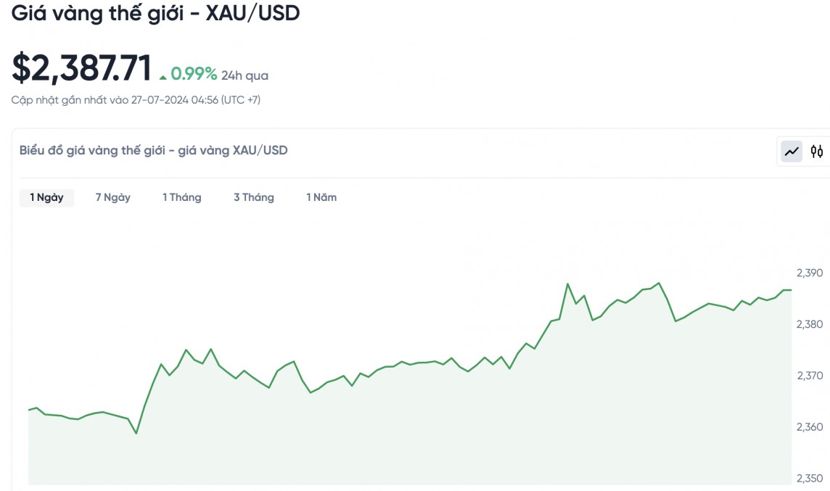Switch to the line chart view icon
This screenshot has height=491, width=830.
click(791, 152)
